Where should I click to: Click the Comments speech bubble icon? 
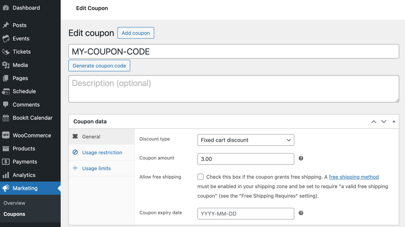(x=6, y=105)
